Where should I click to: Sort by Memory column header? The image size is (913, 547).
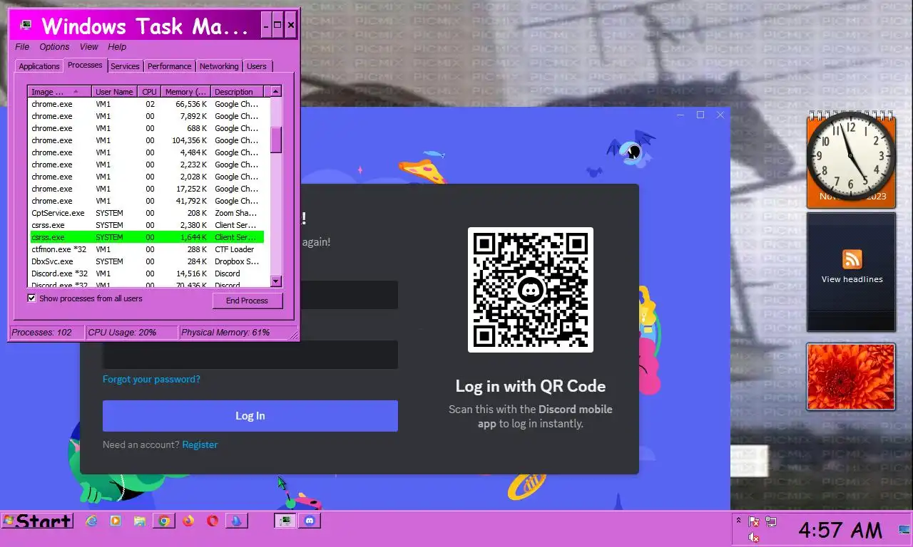185,92
